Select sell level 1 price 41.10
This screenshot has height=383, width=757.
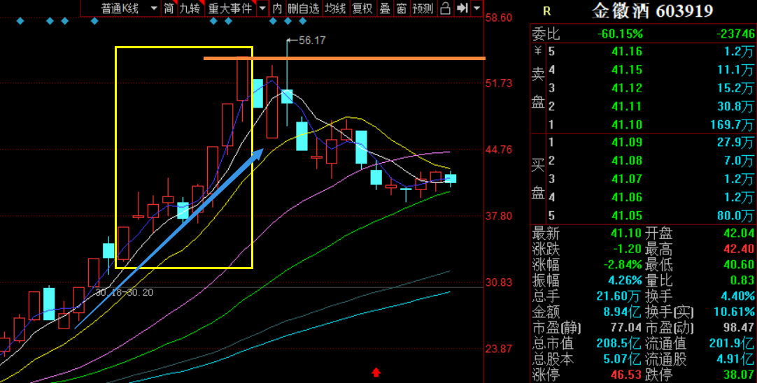pos(628,125)
